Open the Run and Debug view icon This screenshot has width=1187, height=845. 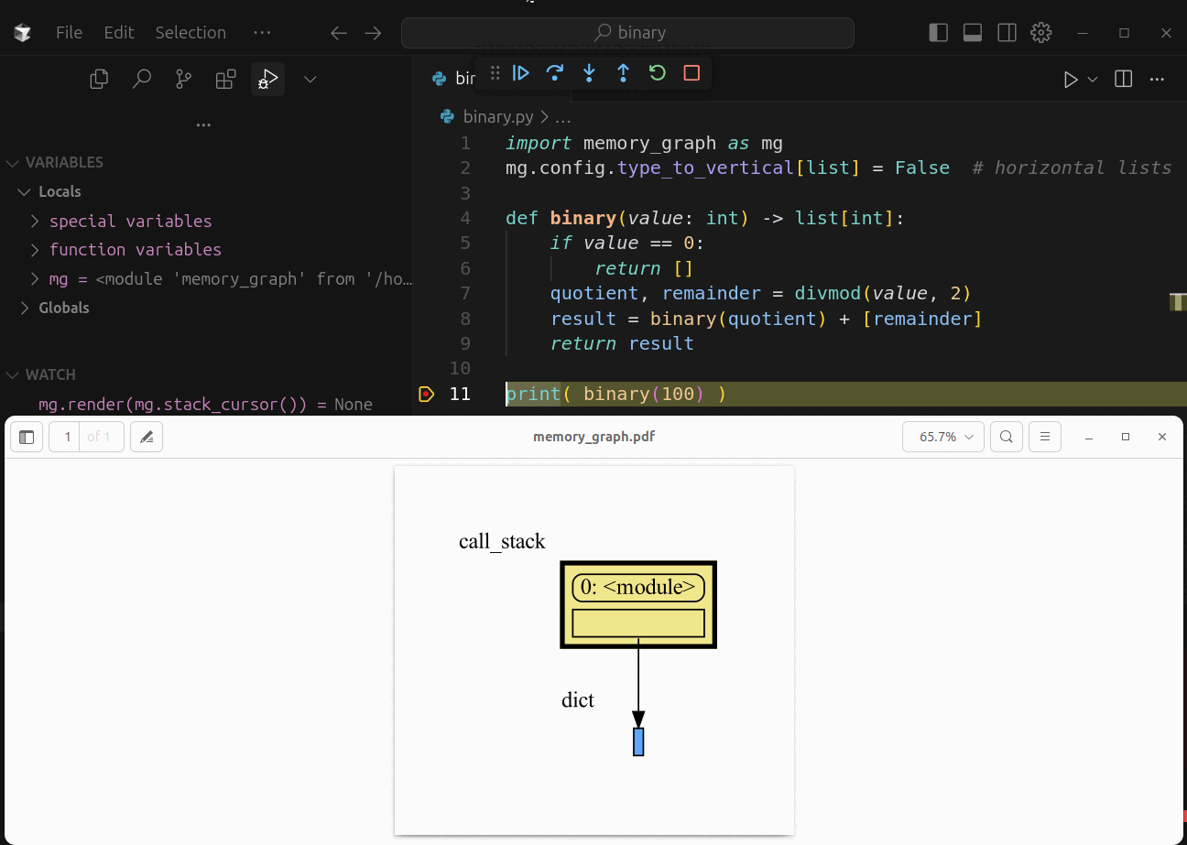pos(267,80)
